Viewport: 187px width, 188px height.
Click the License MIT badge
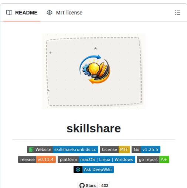(115, 149)
